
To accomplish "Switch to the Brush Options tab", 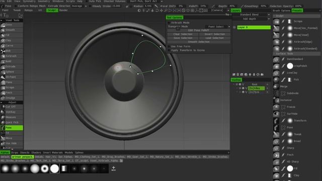I will [x=281, y=11].
